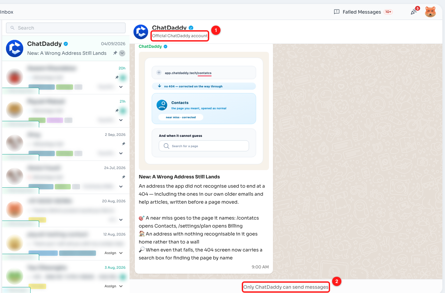Click the ChatDaddy logo in the conversation header
Viewport: 445px width, 293px height.
coord(141,32)
